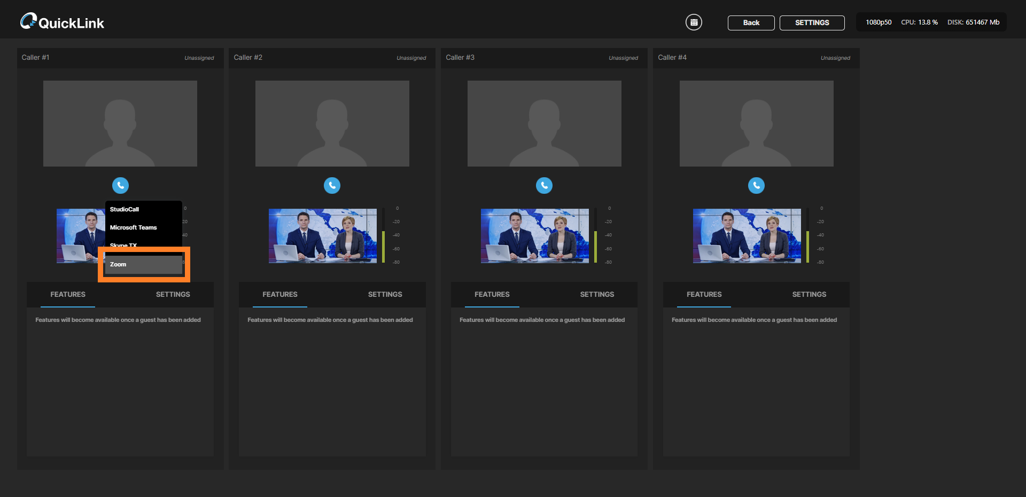Click the Back button
This screenshot has width=1026, height=497.
pos(751,23)
